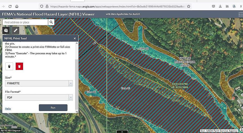
Task: Bookmark this page with star icon
Action: pyautogui.click(x=189, y=6)
